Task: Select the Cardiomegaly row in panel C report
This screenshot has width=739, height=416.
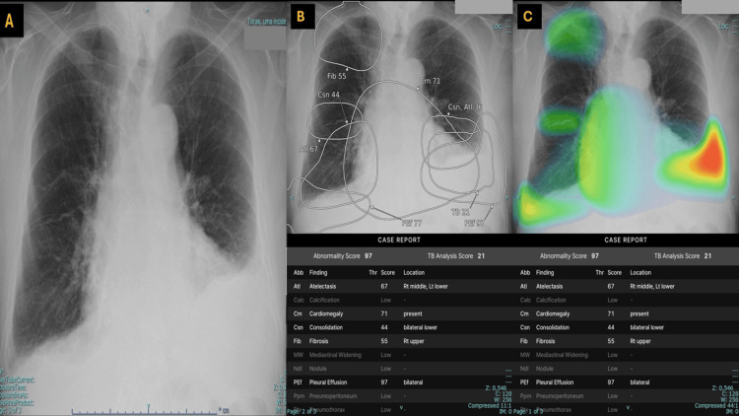Action: (626, 313)
